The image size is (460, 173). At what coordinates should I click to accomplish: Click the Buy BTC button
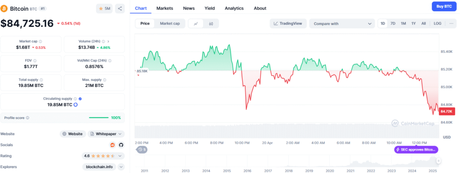pos(444,6)
